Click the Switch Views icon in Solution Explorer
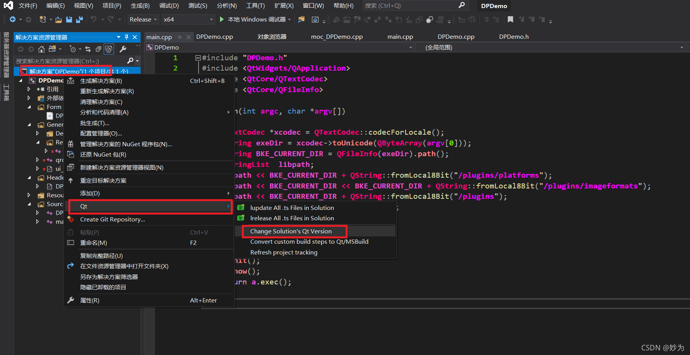Image resolution: width=690 pixels, height=355 pixels. coord(52,49)
